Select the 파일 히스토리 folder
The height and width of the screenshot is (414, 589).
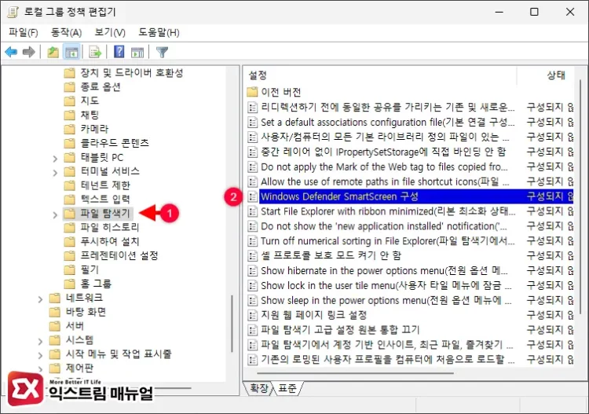[109, 227]
